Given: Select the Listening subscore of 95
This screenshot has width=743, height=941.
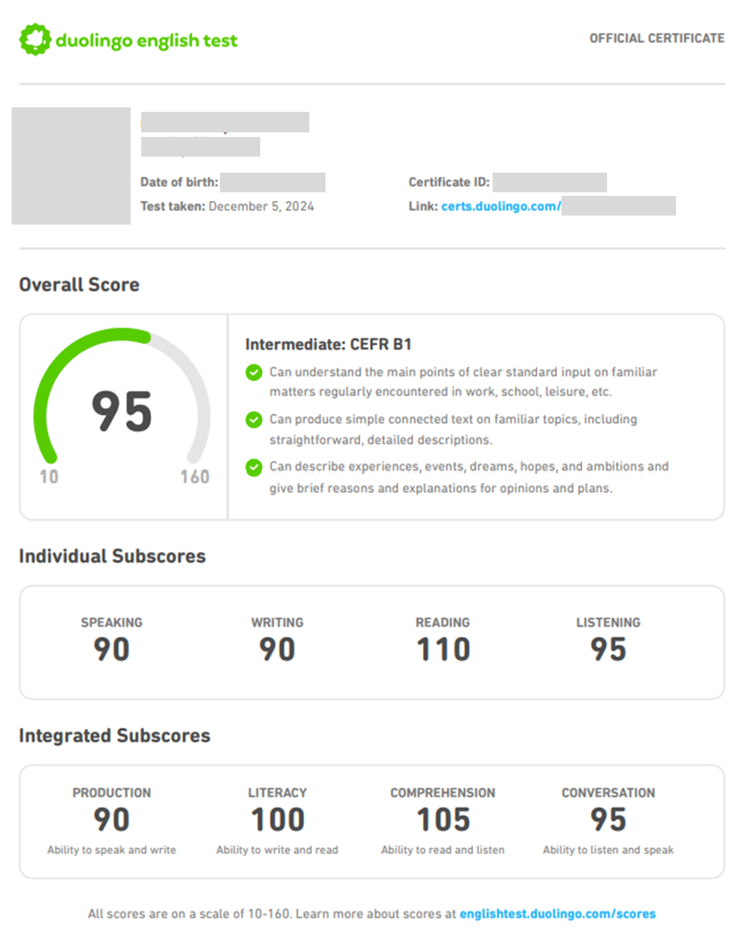Looking at the screenshot, I should pos(608,649).
